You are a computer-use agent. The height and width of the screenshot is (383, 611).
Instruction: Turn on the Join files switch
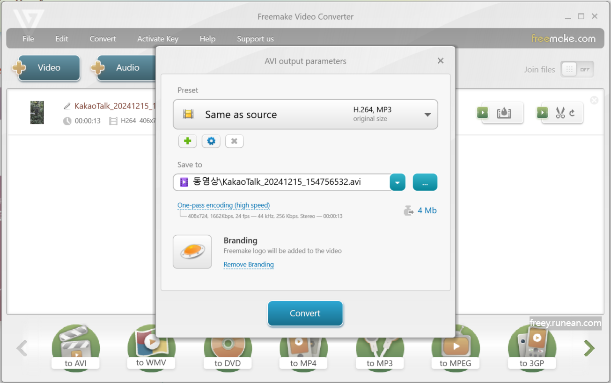pyautogui.click(x=577, y=69)
